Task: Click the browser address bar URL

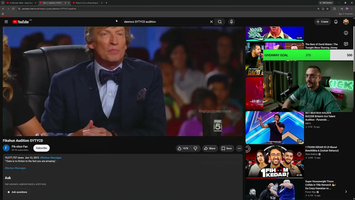Action: 49,9
